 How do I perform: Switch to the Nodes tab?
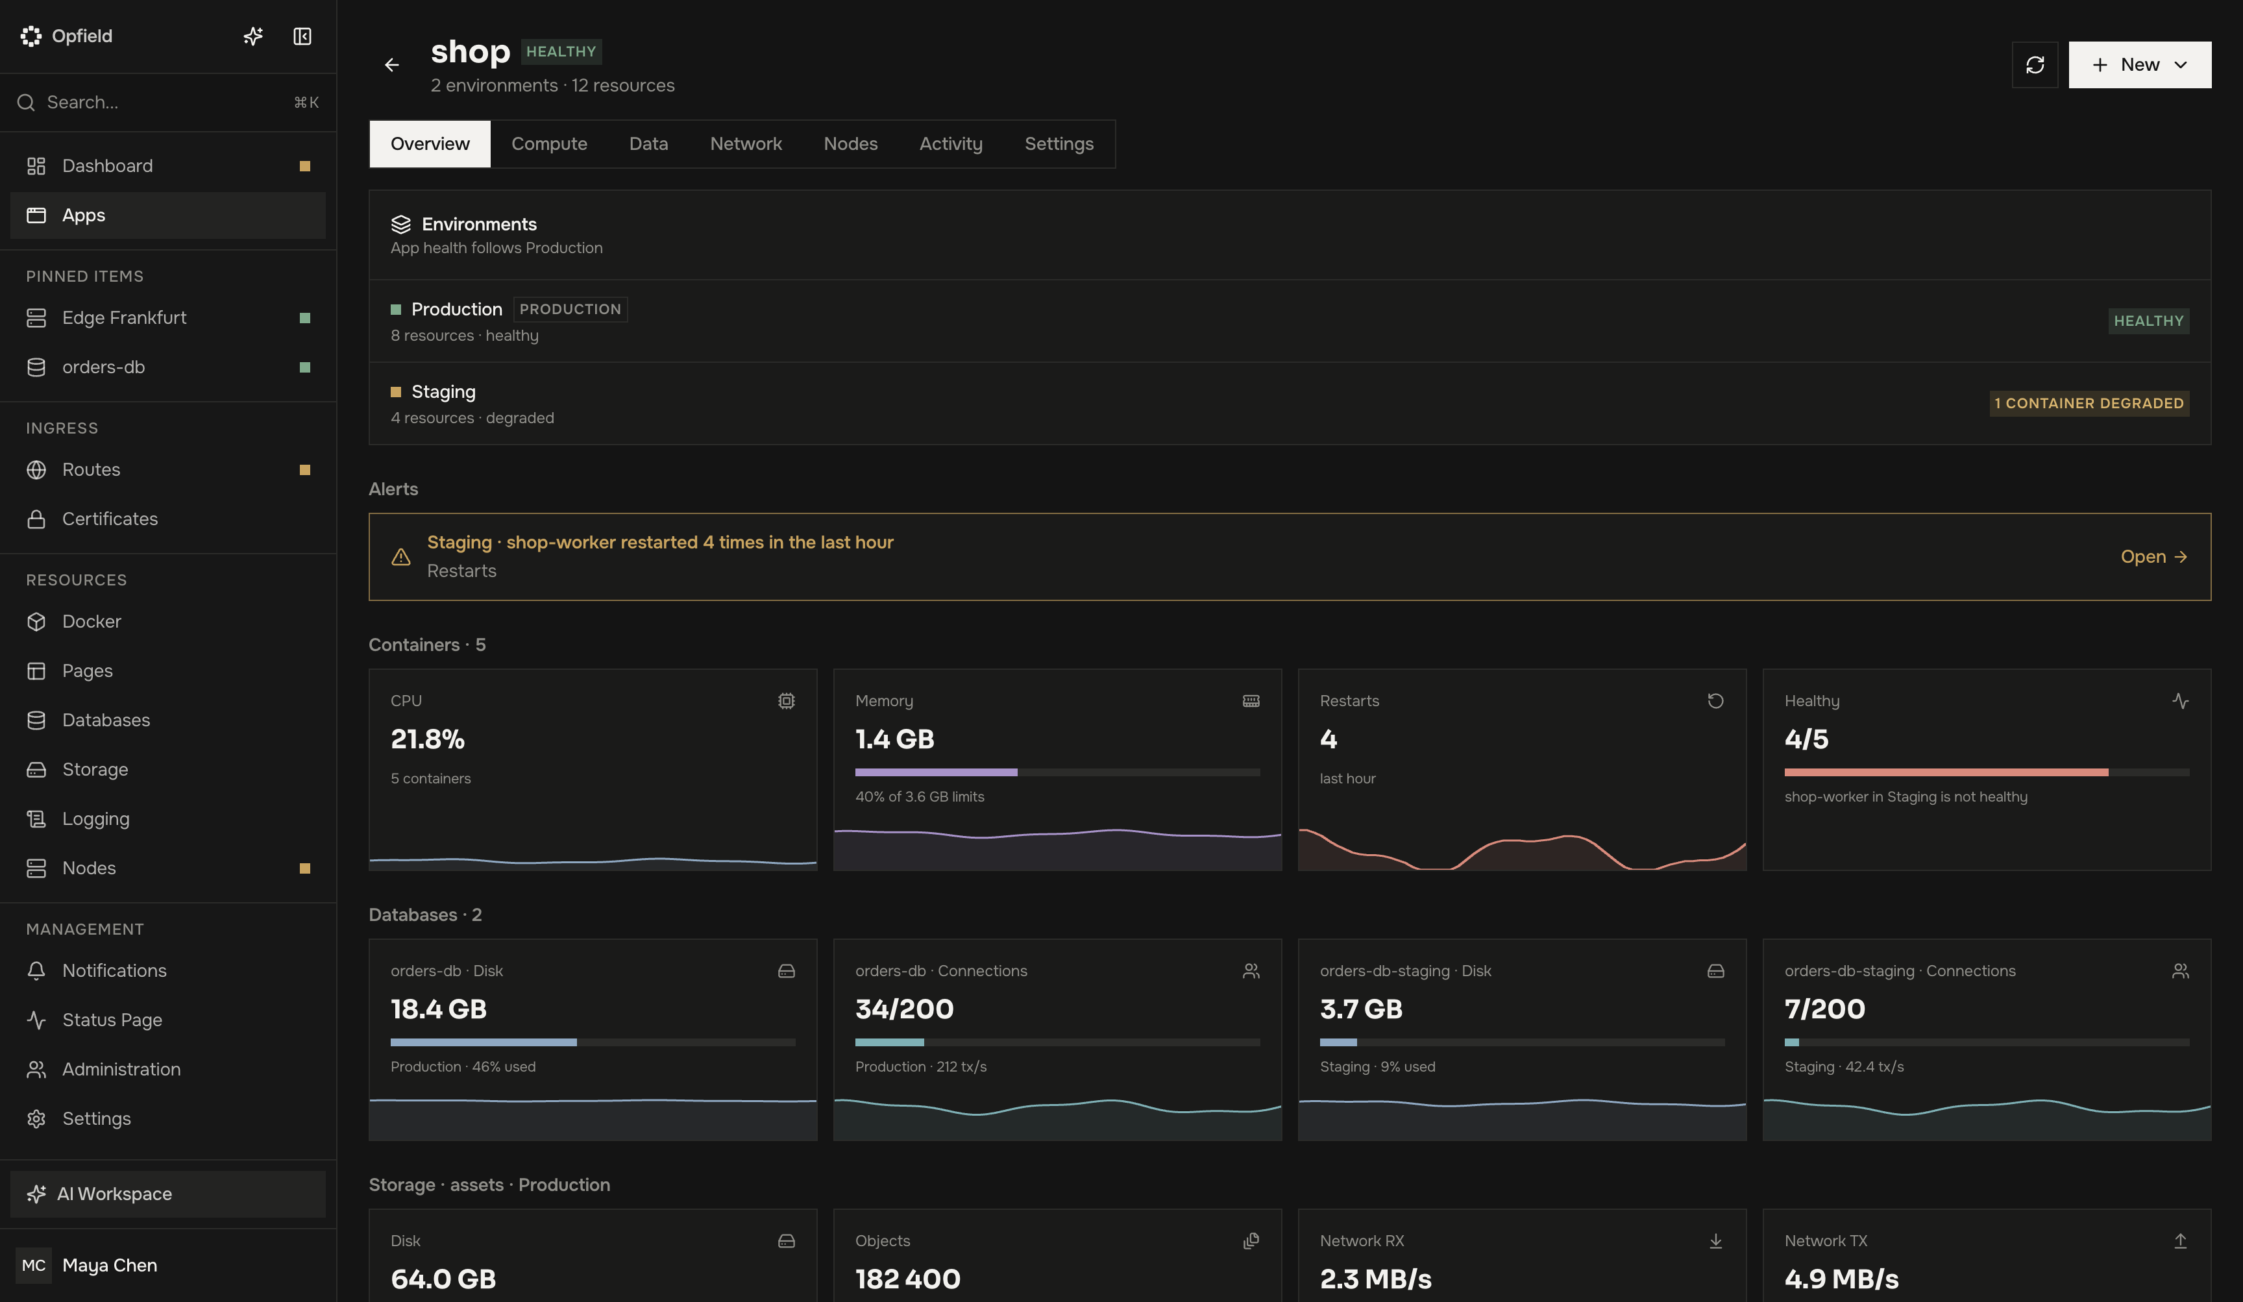tap(851, 144)
